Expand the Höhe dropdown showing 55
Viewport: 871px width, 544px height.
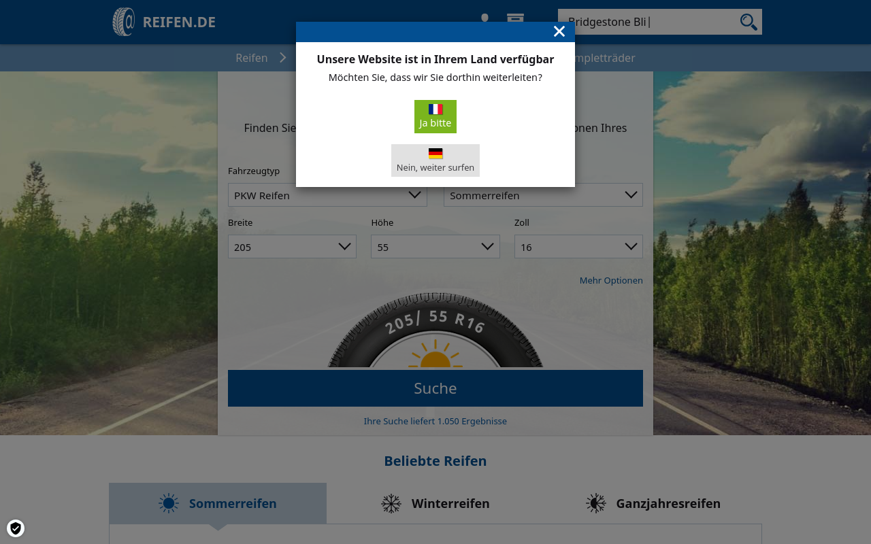tap(435, 246)
